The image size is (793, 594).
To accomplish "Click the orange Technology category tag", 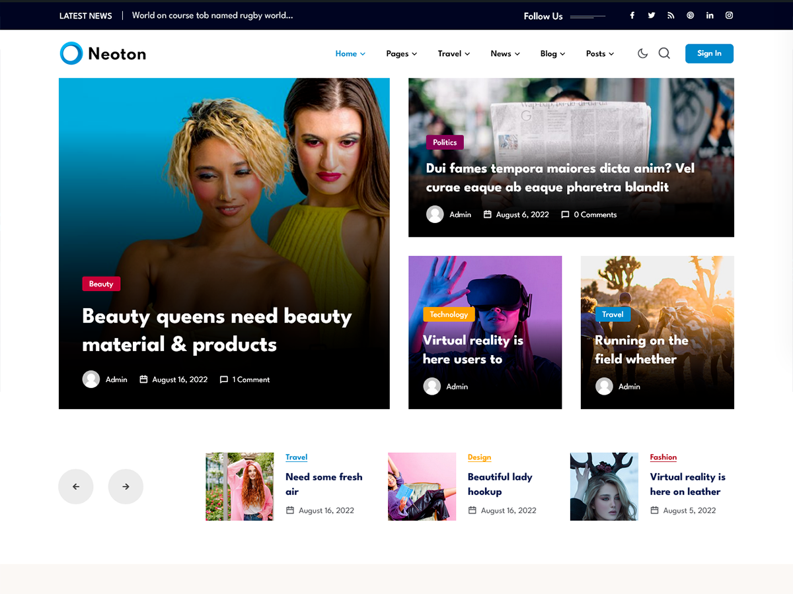I will click(x=449, y=315).
